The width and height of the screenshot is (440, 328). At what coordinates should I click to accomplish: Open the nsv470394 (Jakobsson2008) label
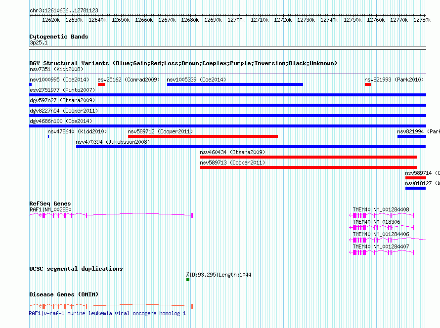pyautogui.click(x=113, y=142)
